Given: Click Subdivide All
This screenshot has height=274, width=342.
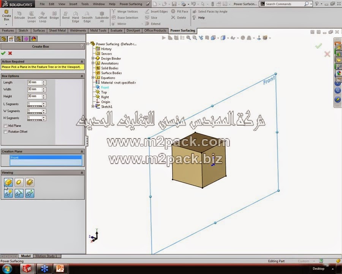Looking at the screenshot, I should point(102,17).
